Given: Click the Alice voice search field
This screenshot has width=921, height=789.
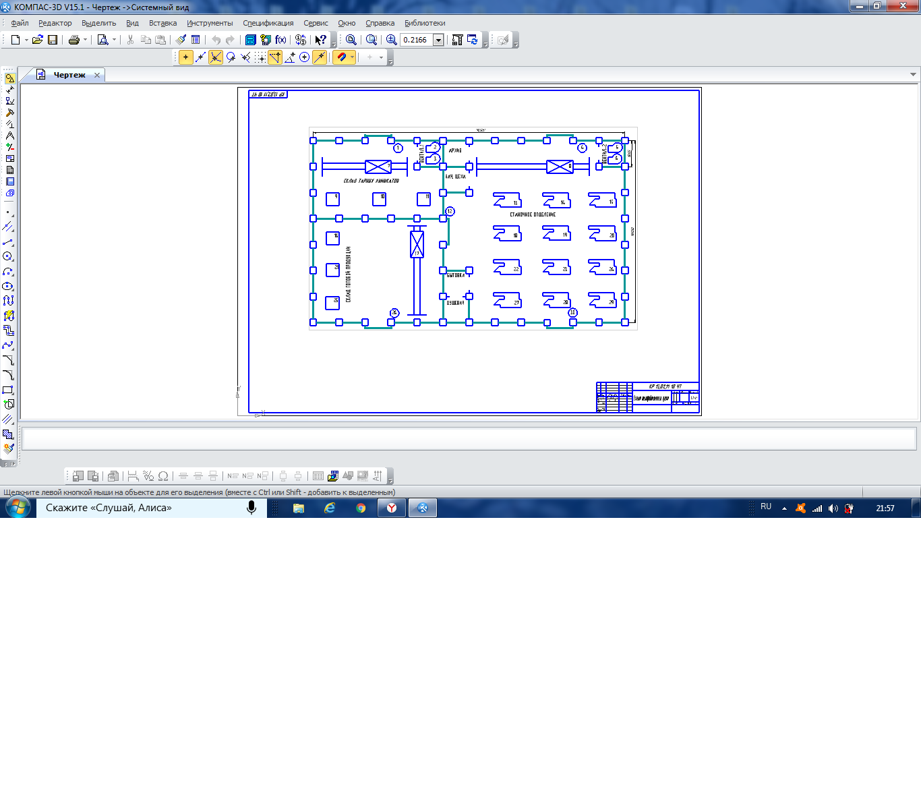Looking at the screenshot, I should (x=142, y=508).
